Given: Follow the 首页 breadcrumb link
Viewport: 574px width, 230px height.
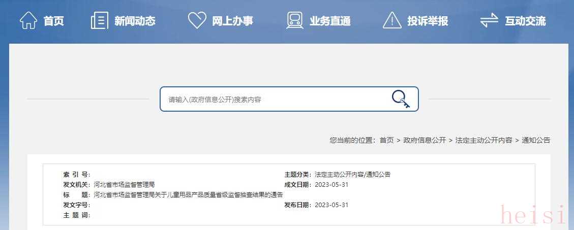Looking at the screenshot, I should coord(386,140).
